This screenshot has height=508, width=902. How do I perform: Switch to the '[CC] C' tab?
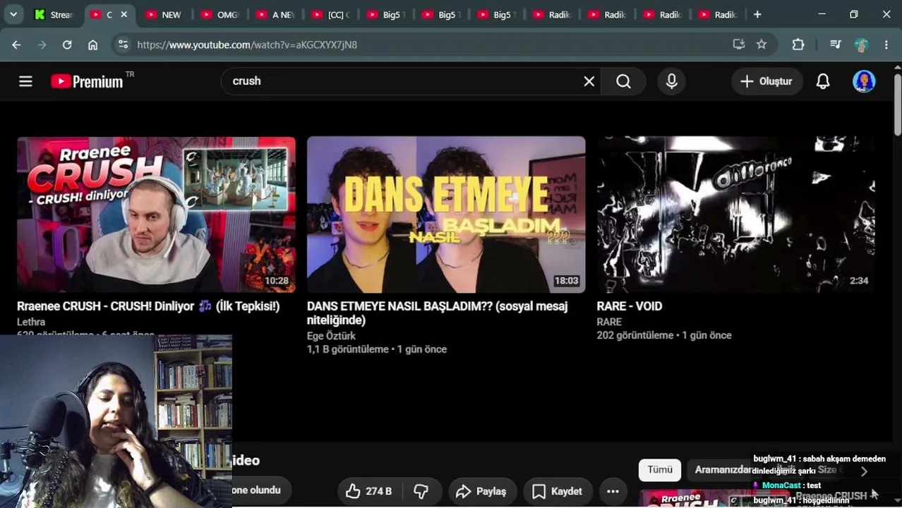tap(330, 14)
